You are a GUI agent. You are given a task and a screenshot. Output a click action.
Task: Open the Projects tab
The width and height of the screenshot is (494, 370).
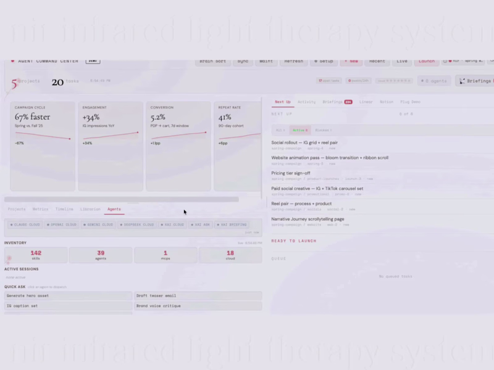(17, 209)
